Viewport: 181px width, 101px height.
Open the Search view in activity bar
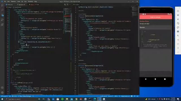point(2,10)
